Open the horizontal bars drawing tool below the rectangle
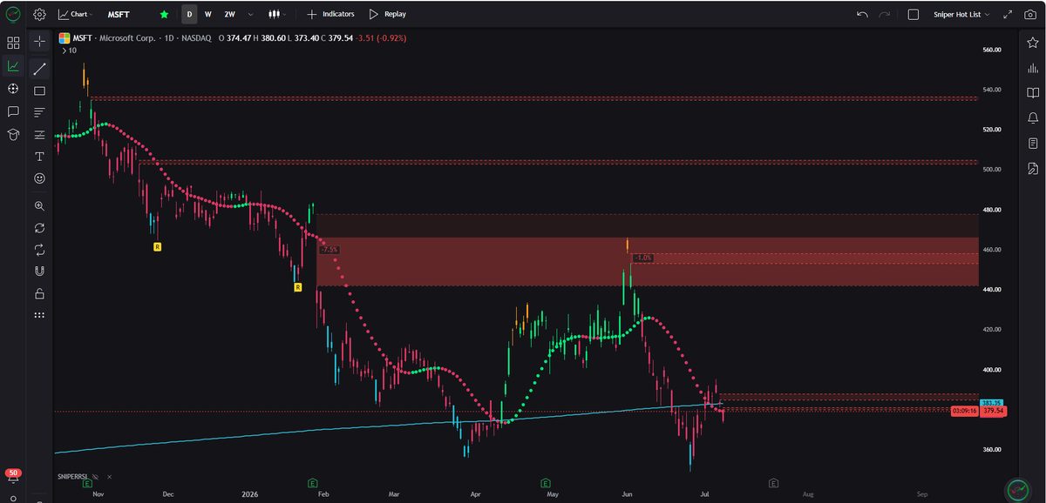Image resolution: width=1046 pixels, height=503 pixels. 39,112
